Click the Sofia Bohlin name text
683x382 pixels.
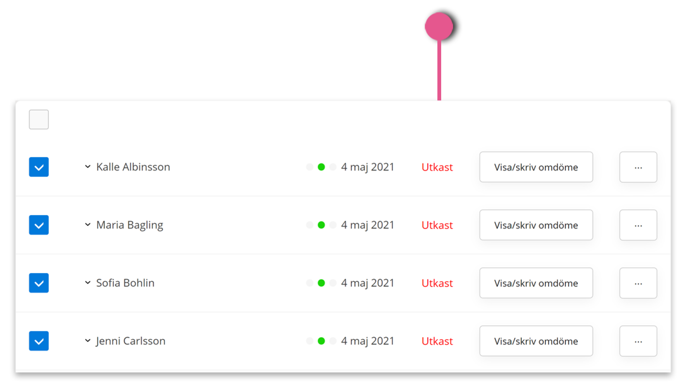click(125, 283)
